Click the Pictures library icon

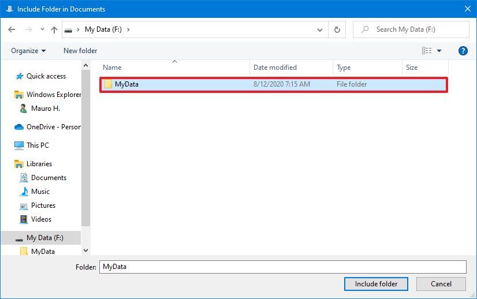24,206
